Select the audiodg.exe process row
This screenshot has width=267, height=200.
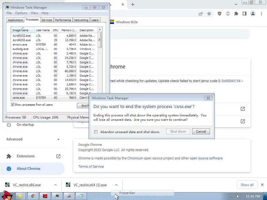pos(54,49)
